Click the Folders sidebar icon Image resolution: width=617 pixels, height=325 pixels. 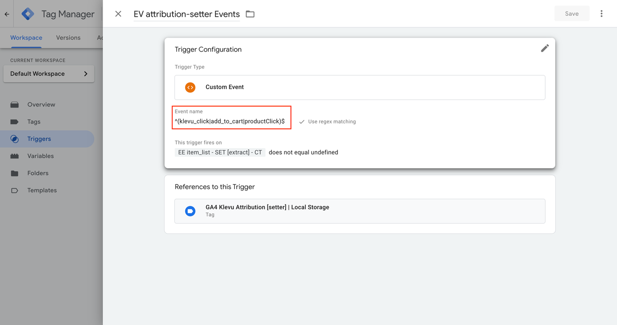(14, 173)
